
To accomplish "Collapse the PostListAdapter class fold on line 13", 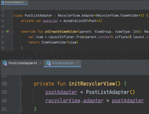I will tap(12, 15).
